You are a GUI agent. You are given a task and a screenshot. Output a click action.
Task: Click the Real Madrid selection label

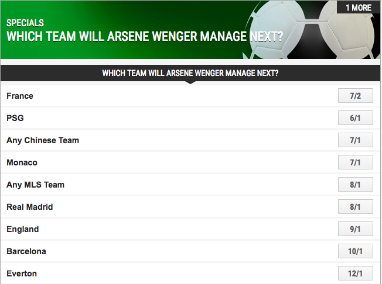[30, 207]
